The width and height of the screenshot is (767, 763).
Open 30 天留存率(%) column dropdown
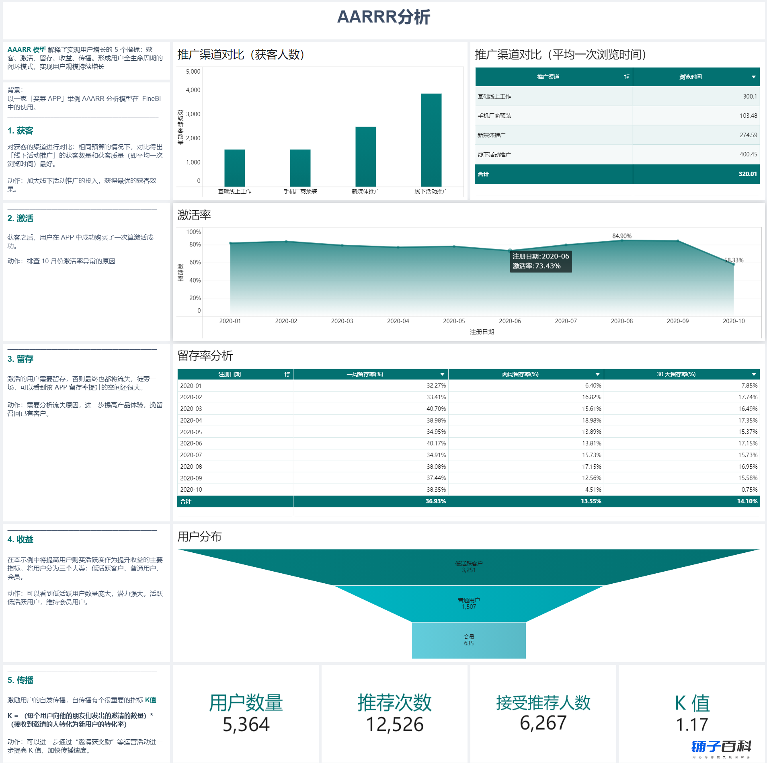pos(754,374)
